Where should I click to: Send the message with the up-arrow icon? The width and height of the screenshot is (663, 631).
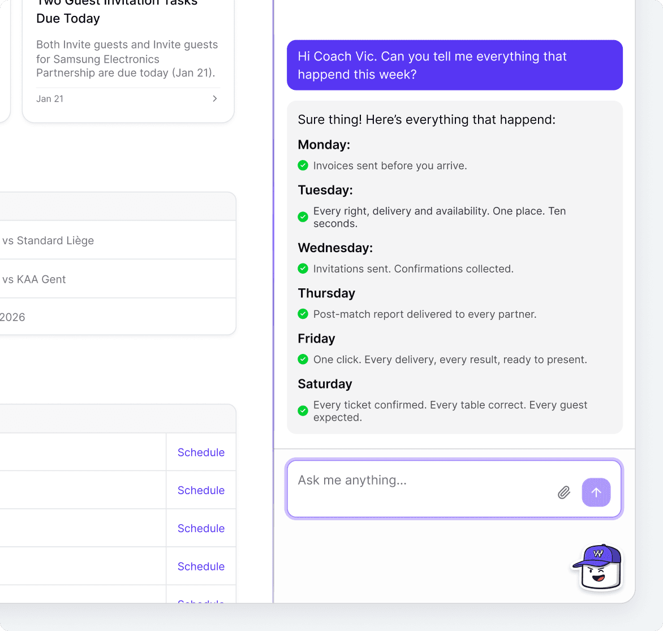pos(596,492)
